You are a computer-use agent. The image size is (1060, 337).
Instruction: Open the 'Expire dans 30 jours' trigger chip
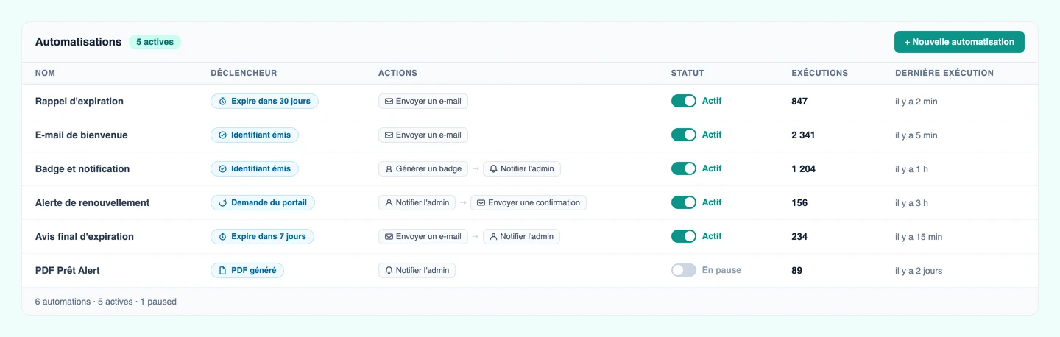pos(264,102)
